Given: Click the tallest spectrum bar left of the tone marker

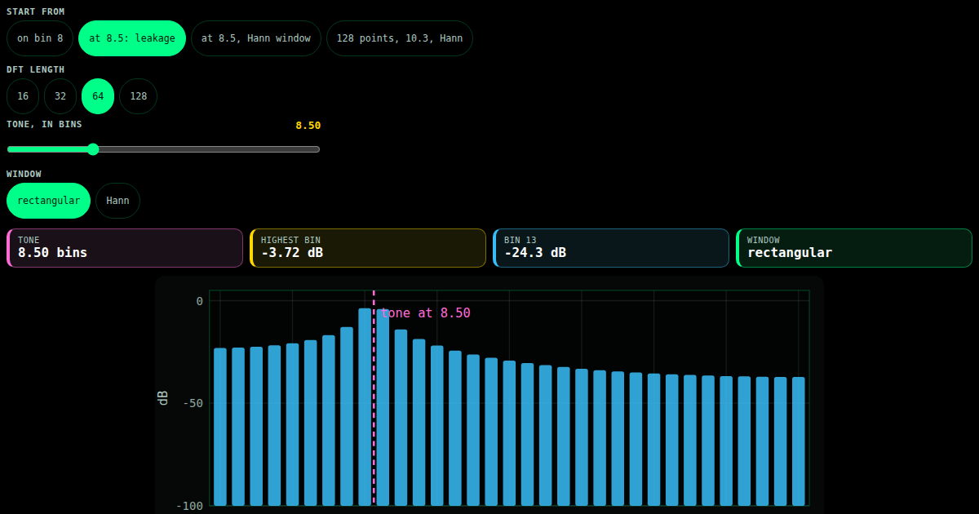Looking at the screenshot, I should 365,407.
